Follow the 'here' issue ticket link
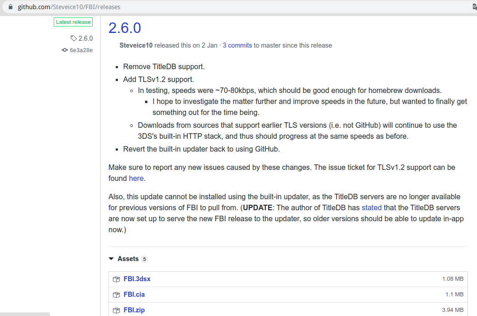 pos(136,179)
